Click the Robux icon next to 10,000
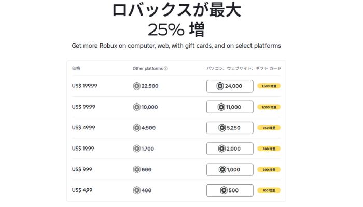The image size is (363, 207). [137, 107]
